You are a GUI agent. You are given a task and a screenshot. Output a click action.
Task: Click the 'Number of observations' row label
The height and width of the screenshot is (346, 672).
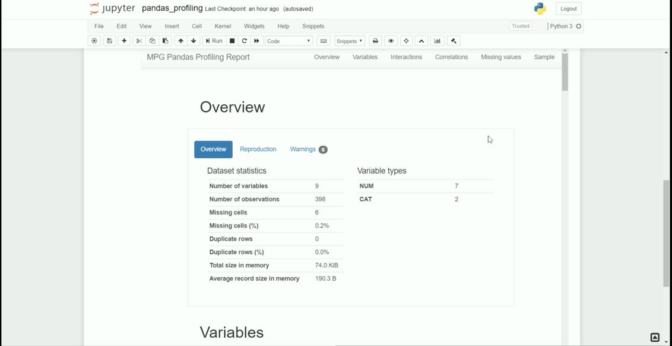pos(245,199)
